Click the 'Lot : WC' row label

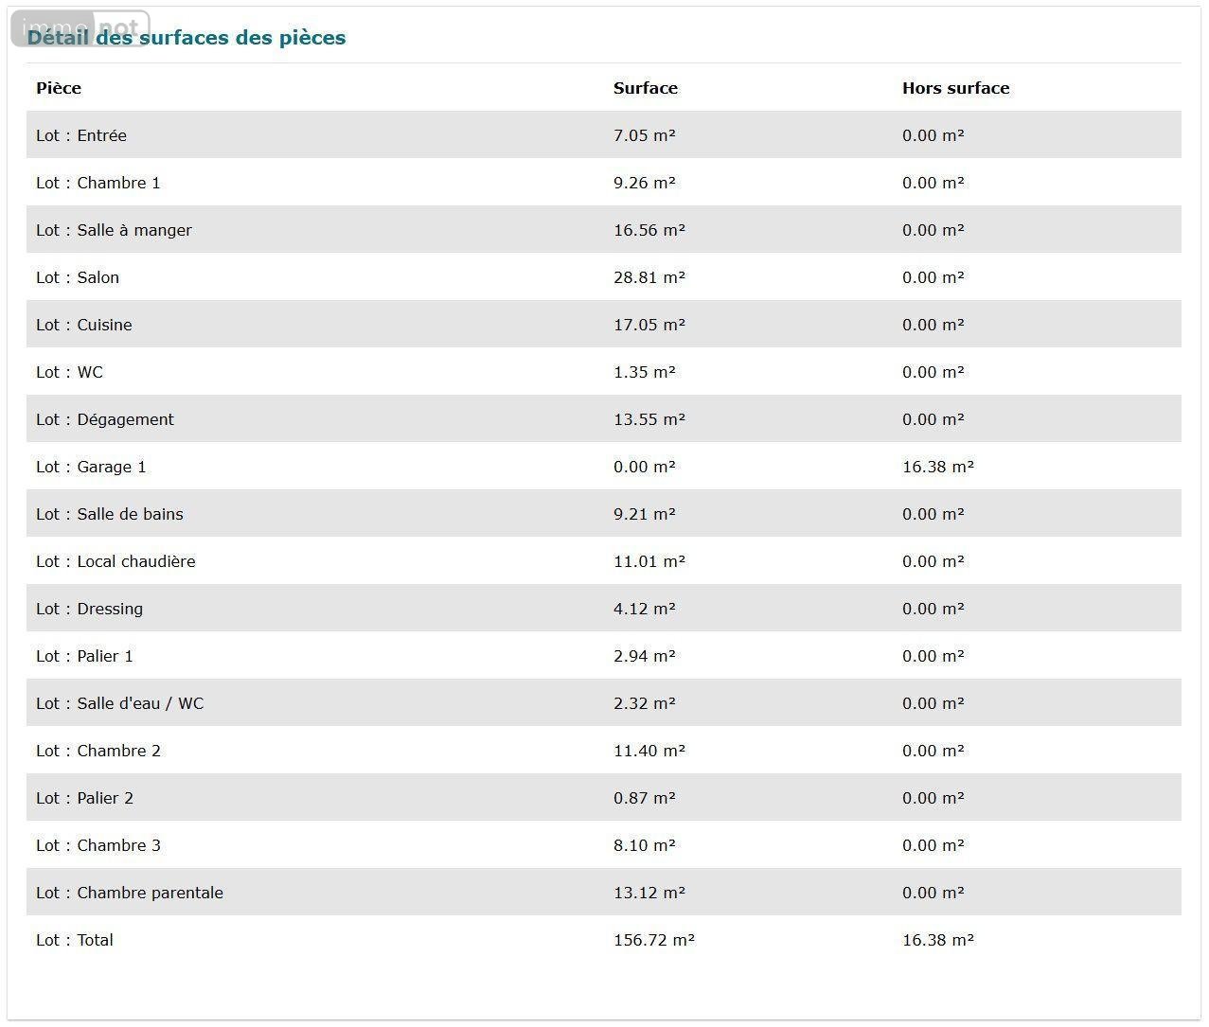[x=69, y=372]
